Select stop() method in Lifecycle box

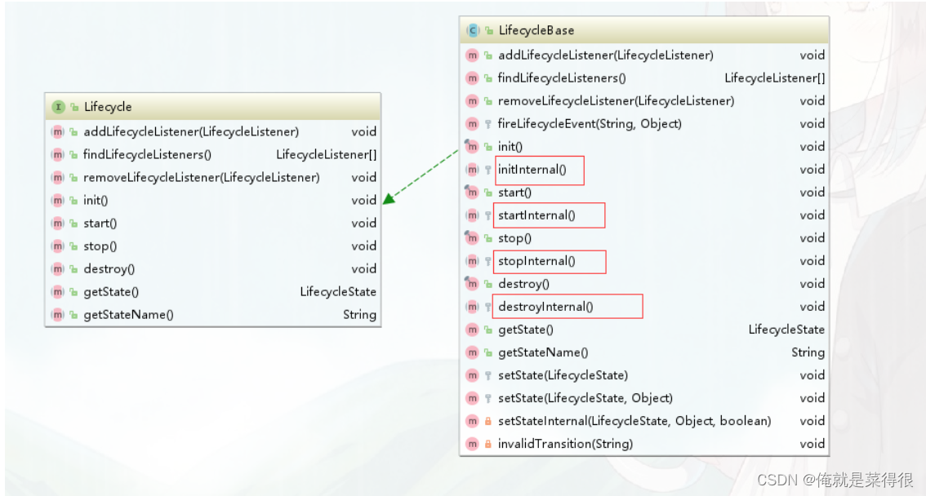tap(100, 246)
